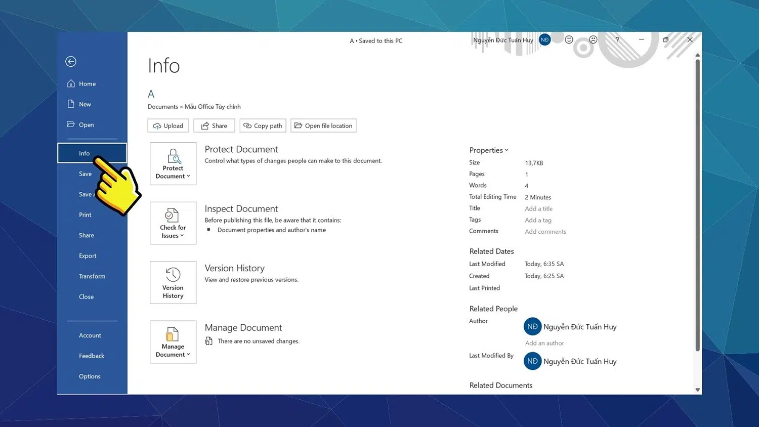
Task: Click the Today, 6:35 SA value
Action: pos(544,264)
